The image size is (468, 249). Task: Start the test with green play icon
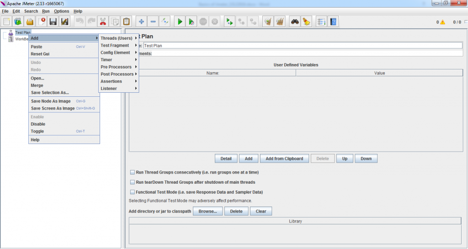[180, 22]
